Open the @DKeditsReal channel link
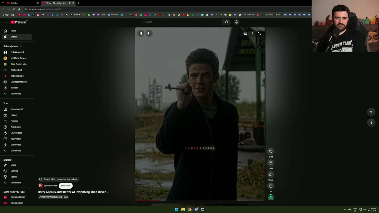Viewport: 379px width, 213px height. pyautogui.click(x=51, y=186)
